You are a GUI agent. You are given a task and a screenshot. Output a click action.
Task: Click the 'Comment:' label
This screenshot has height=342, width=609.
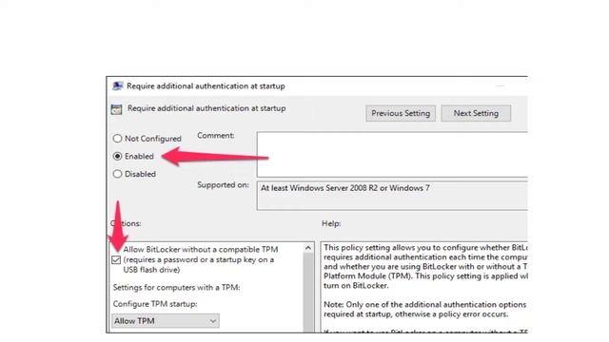click(x=216, y=135)
